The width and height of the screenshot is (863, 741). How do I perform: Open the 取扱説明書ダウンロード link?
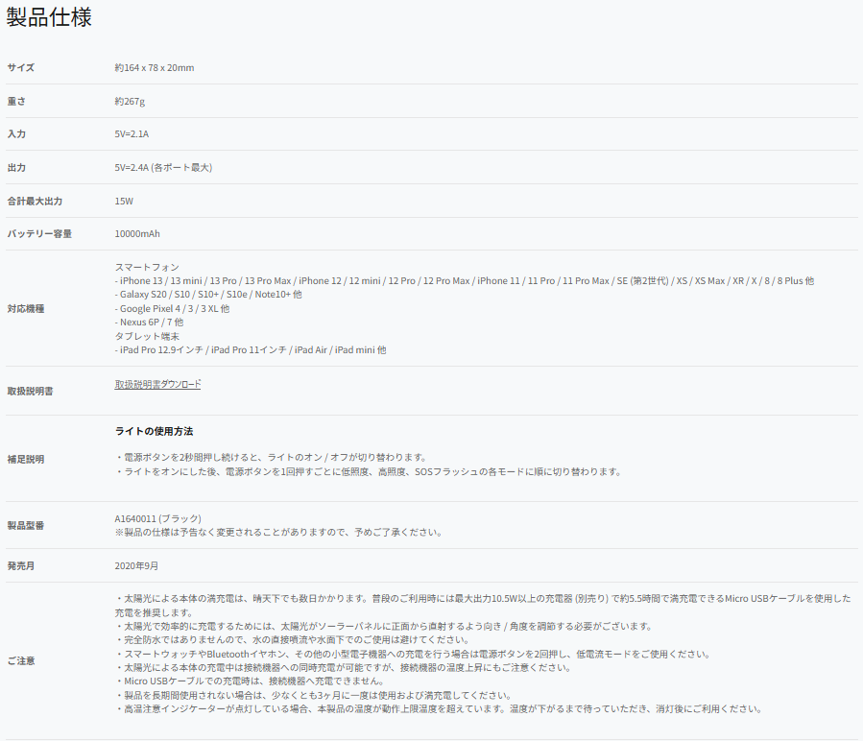[157, 384]
